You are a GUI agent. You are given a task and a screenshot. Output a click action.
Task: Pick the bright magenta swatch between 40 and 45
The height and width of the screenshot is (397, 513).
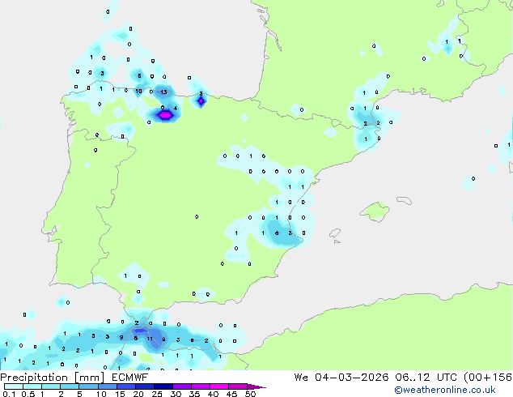pyautogui.click(x=219, y=386)
